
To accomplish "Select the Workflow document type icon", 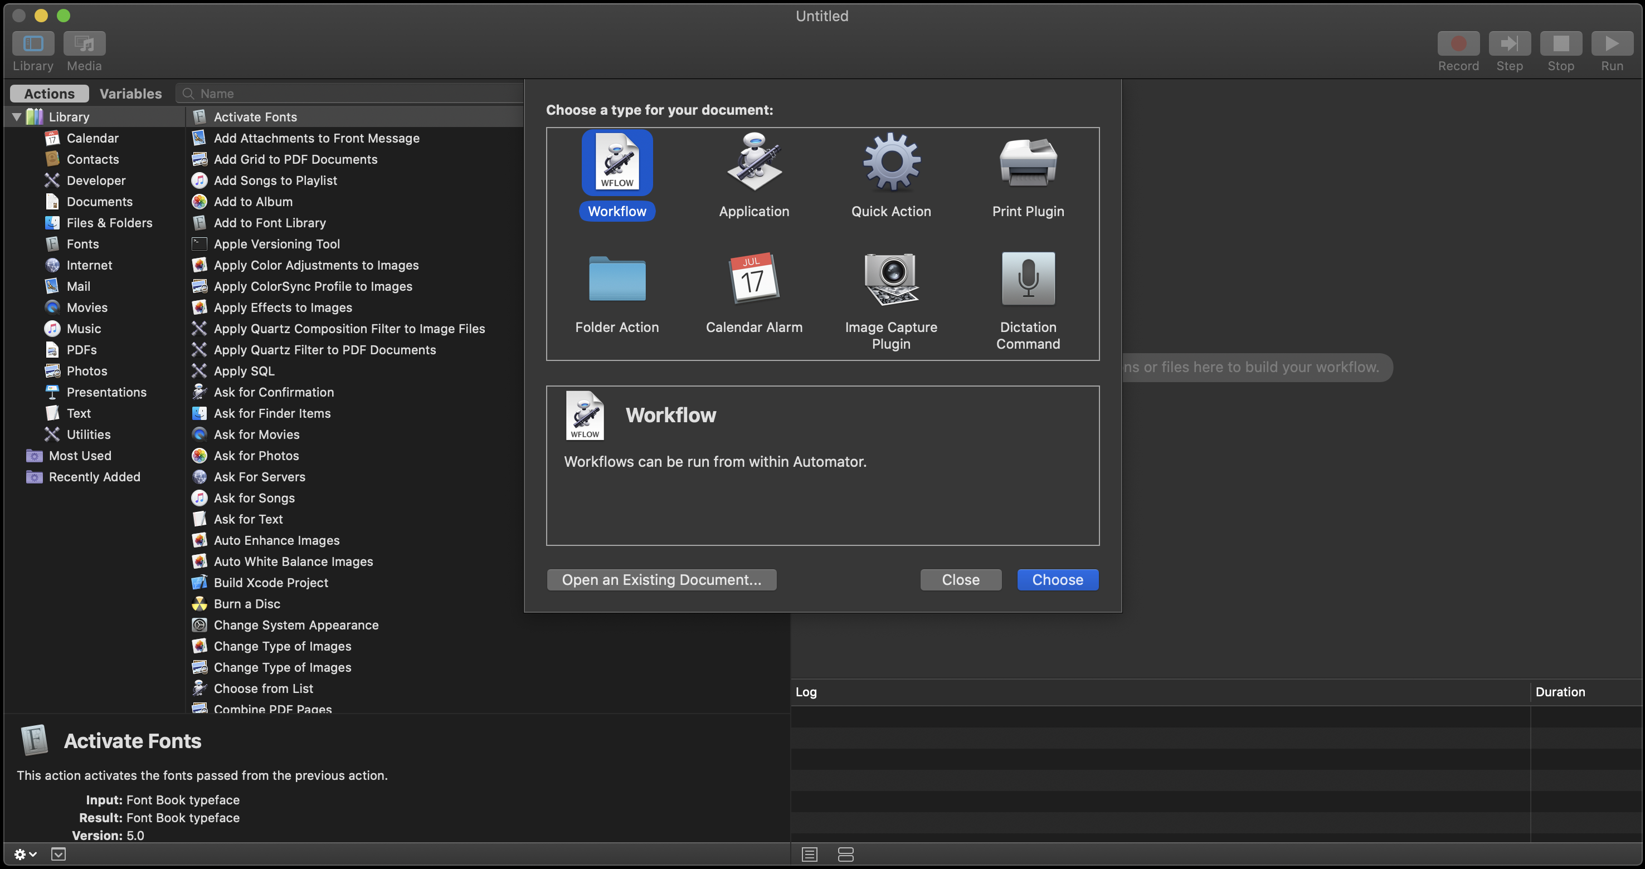I will (617, 163).
